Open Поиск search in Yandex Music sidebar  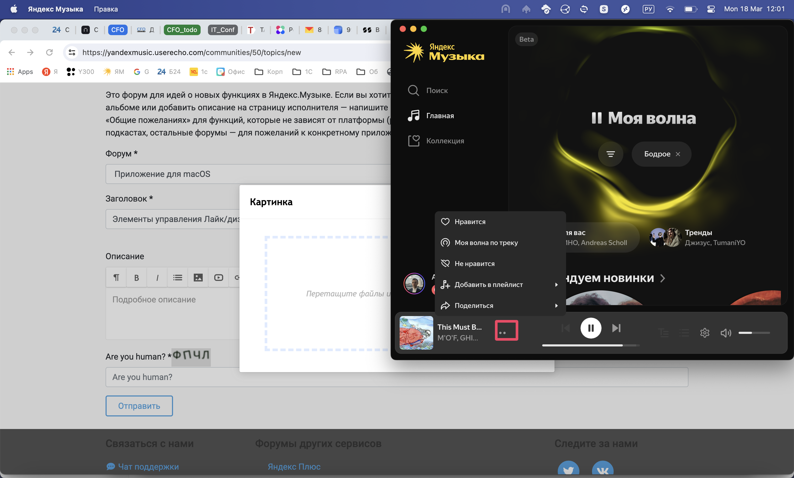click(x=428, y=90)
